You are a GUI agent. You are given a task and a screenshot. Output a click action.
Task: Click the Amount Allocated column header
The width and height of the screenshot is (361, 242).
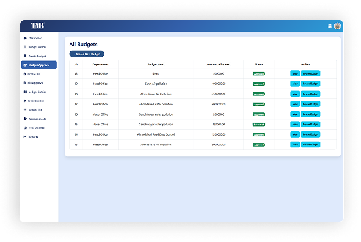[x=219, y=64]
